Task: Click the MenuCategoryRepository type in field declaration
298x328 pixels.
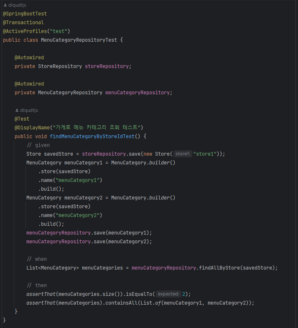Action: click(x=70, y=93)
